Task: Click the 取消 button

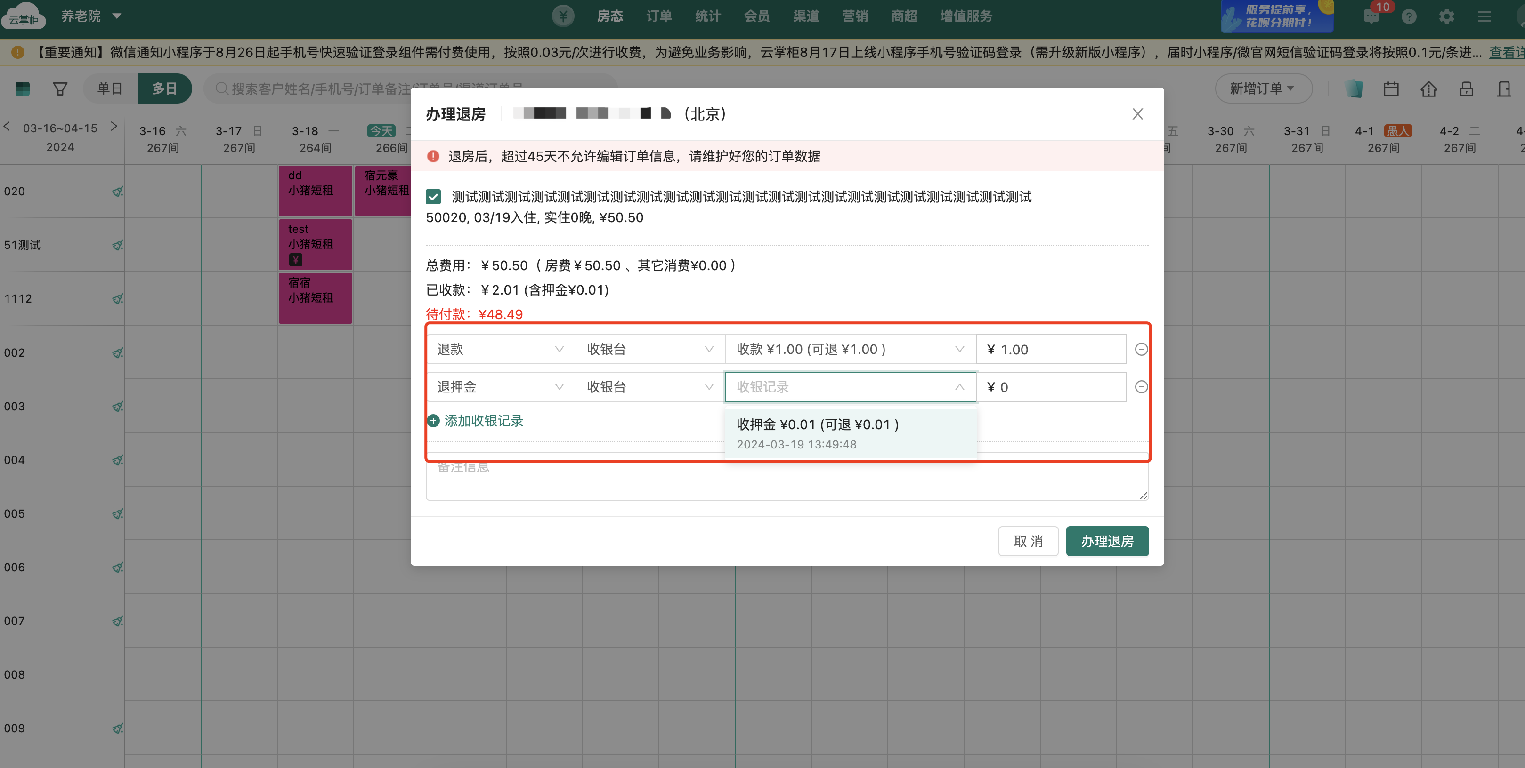Action: coord(1028,541)
